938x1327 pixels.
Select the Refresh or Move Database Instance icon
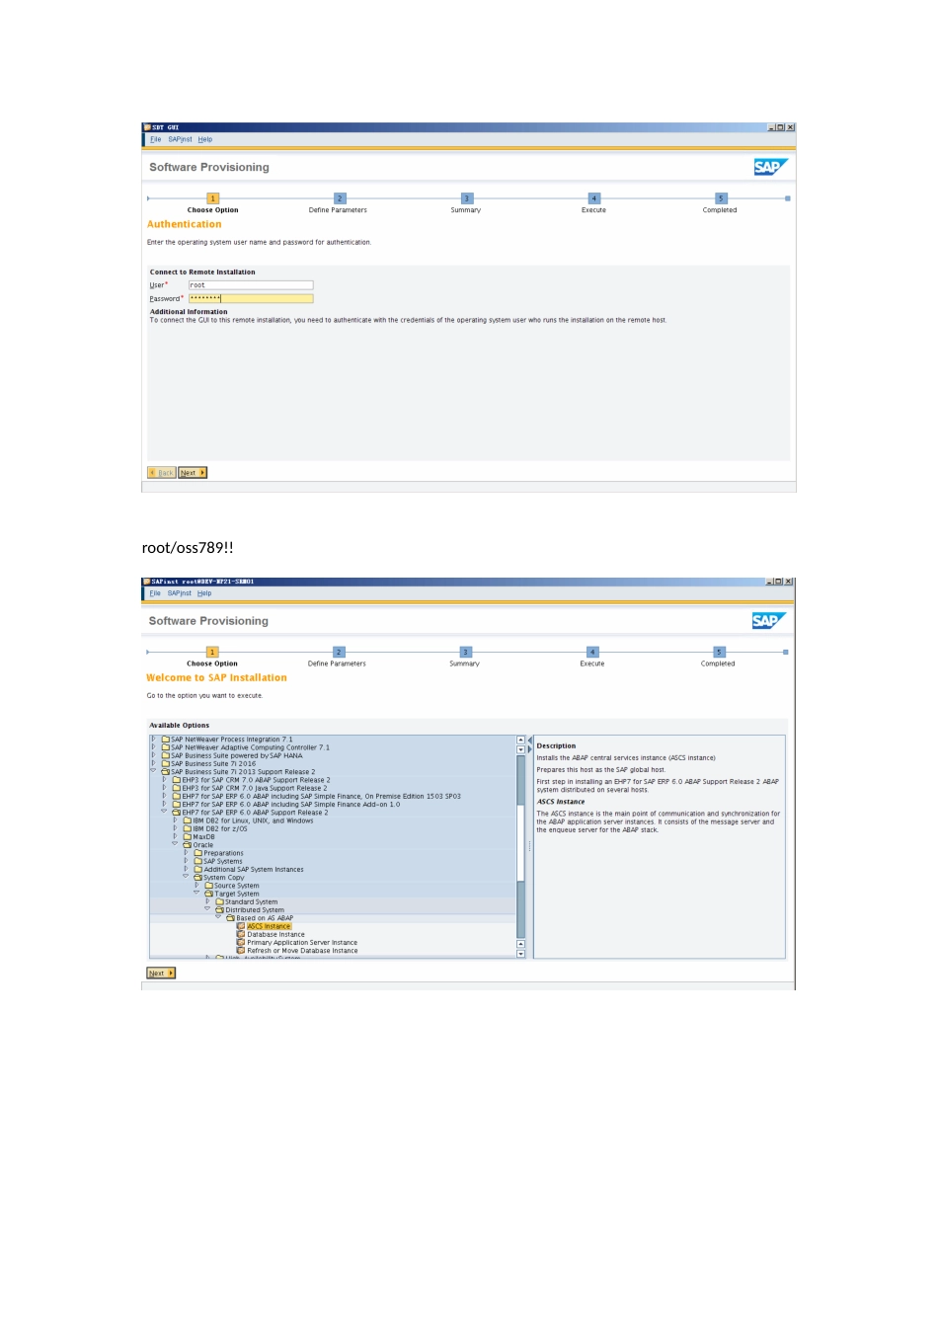(241, 951)
